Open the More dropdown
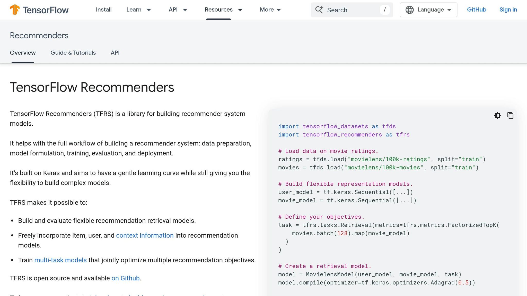The image size is (527, 296). pyautogui.click(x=270, y=10)
